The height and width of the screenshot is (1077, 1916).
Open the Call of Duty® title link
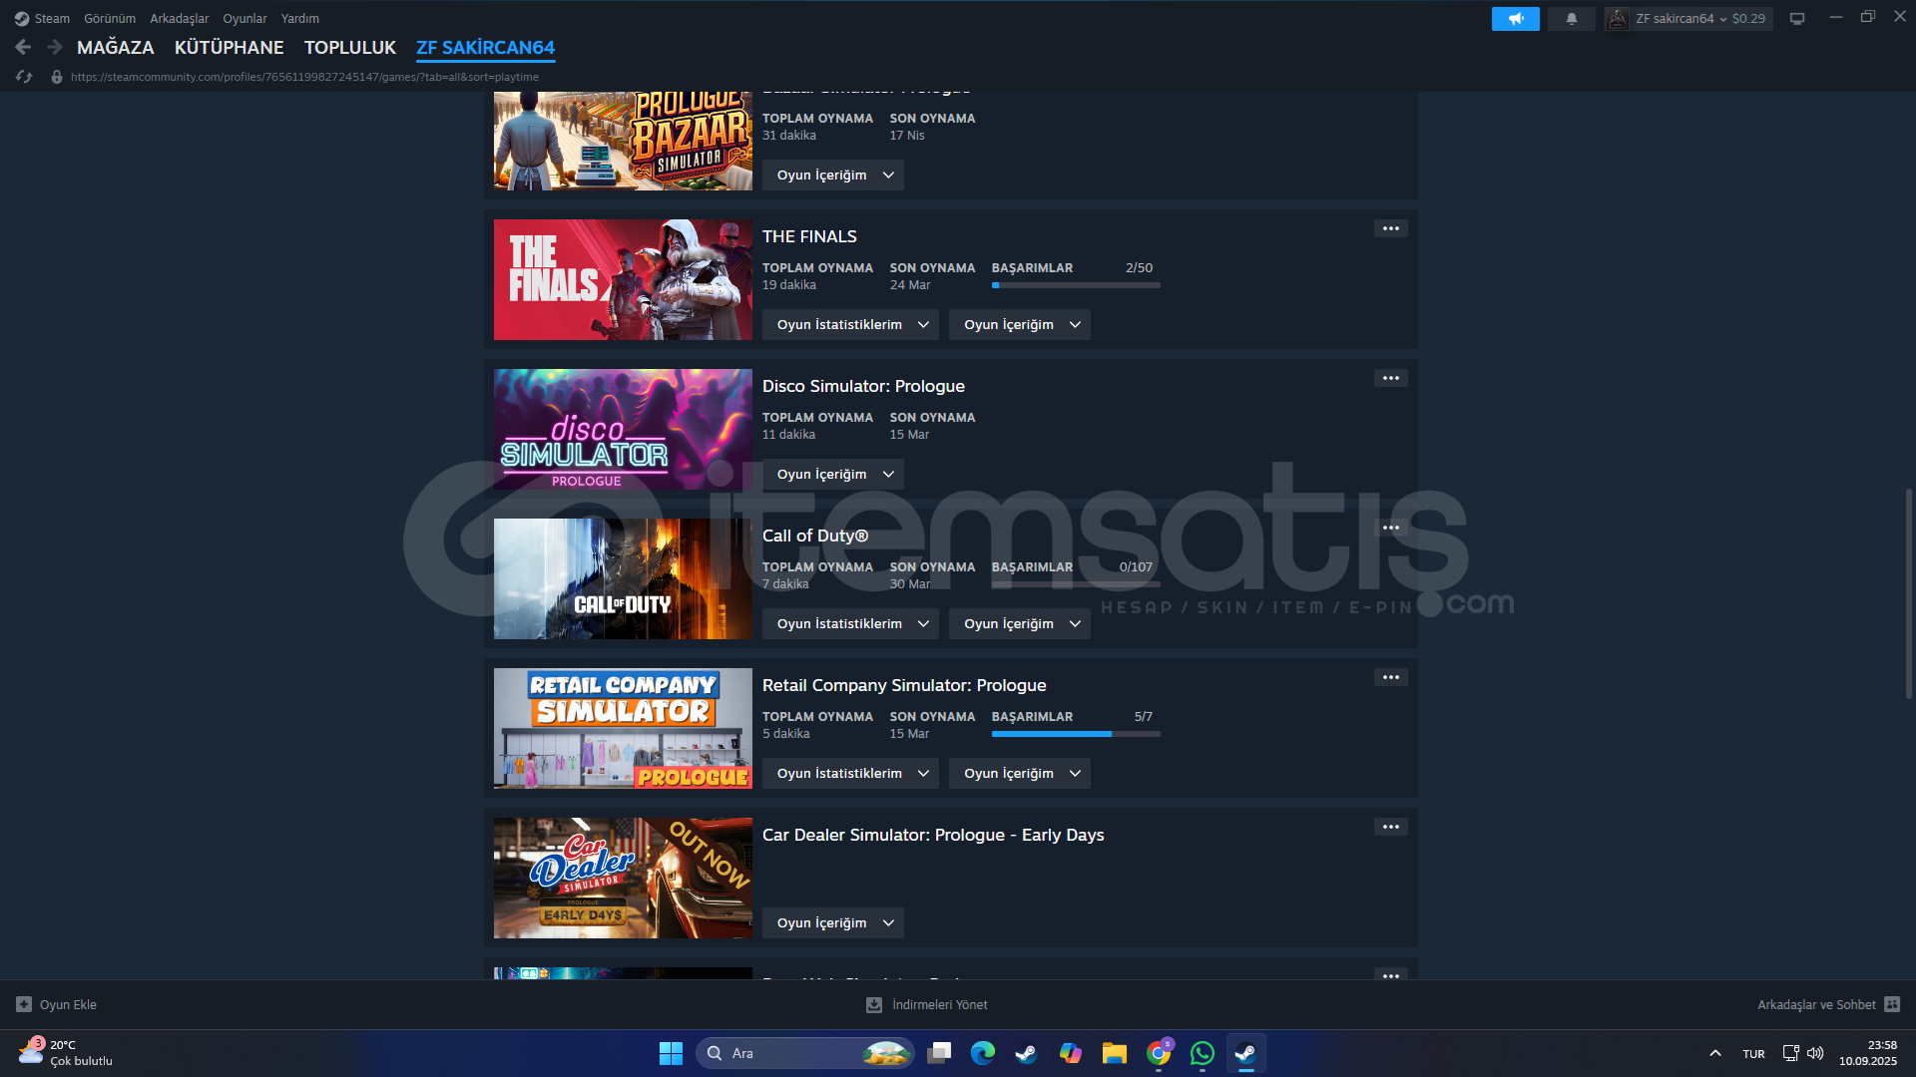click(x=815, y=536)
